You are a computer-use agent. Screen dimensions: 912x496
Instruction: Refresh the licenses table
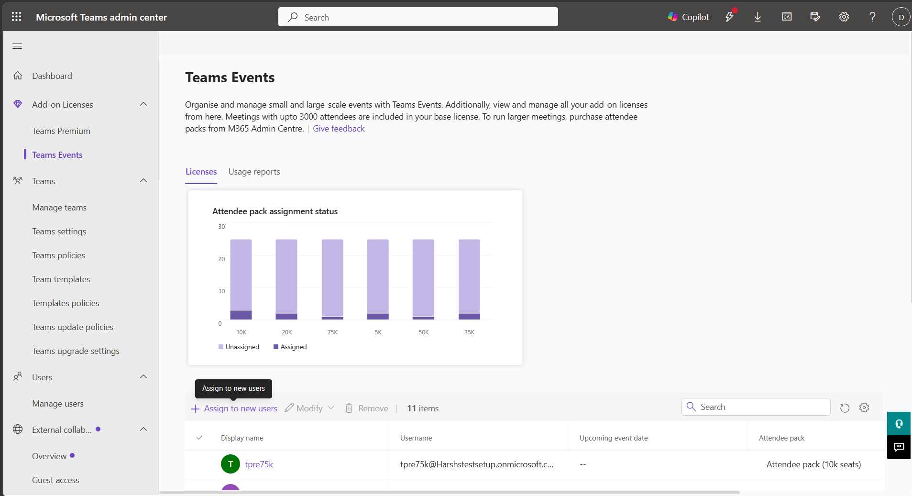coord(845,408)
